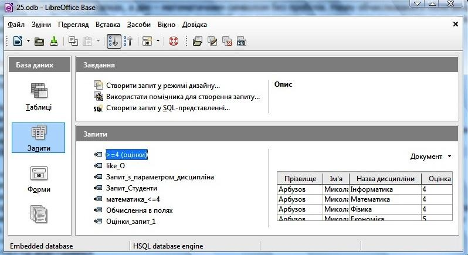468x255 pixels.
Task: Select the query Запит_з_параметром_дисципліна
Action: click(x=160, y=177)
